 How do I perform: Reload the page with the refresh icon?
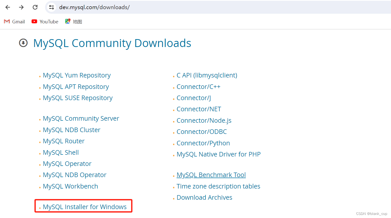[x=35, y=7]
